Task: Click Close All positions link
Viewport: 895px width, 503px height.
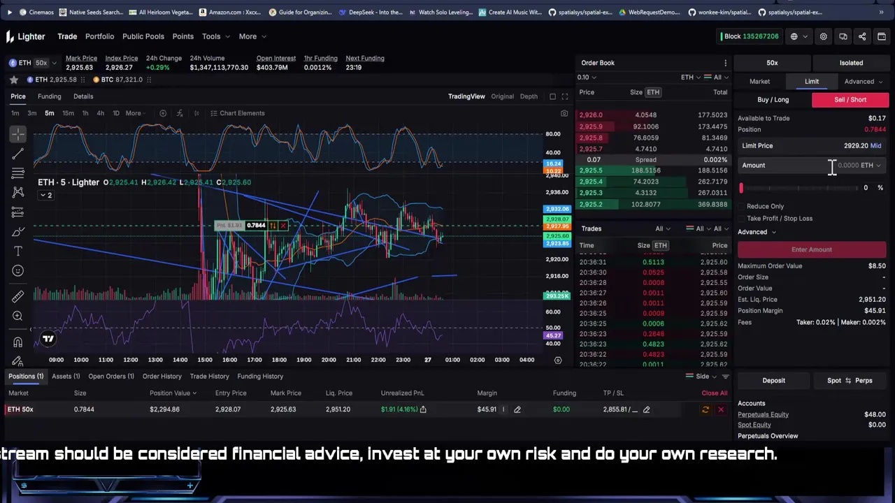Action: 715,393
